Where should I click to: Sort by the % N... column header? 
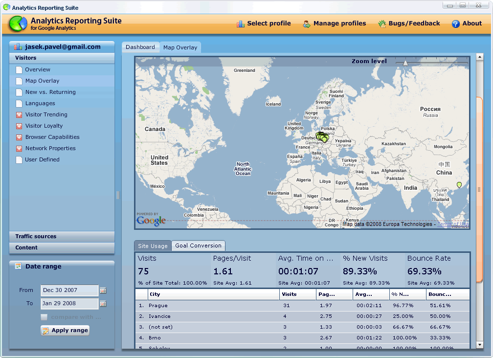pyautogui.click(x=408, y=294)
